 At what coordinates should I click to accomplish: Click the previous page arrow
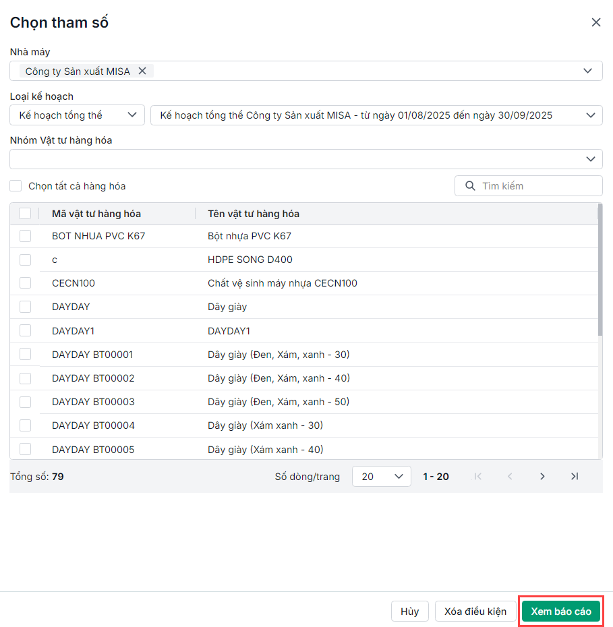pos(510,477)
